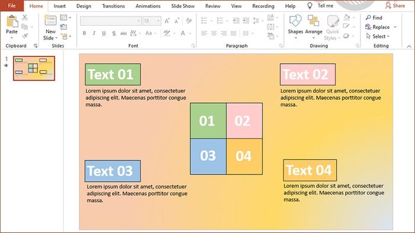Click the New Slide icon
This screenshot has width=415, height=233.
[50, 21]
